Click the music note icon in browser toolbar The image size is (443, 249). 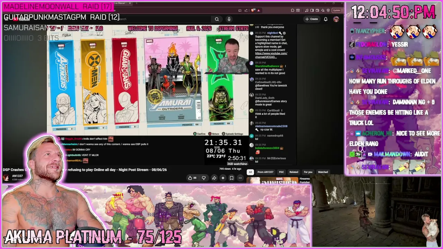(x=307, y=10)
